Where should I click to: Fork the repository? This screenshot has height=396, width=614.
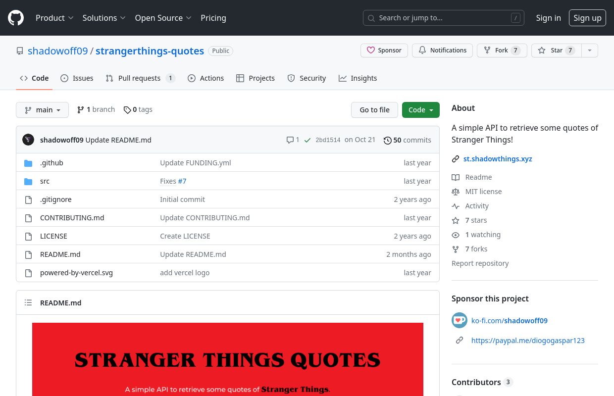click(x=502, y=50)
